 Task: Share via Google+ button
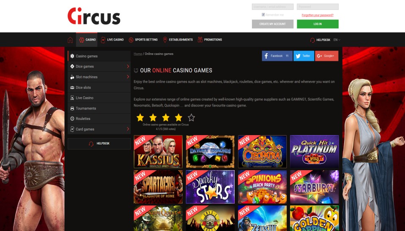[x=327, y=56]
